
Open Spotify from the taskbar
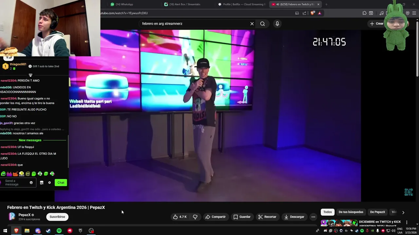click(59, 230)
